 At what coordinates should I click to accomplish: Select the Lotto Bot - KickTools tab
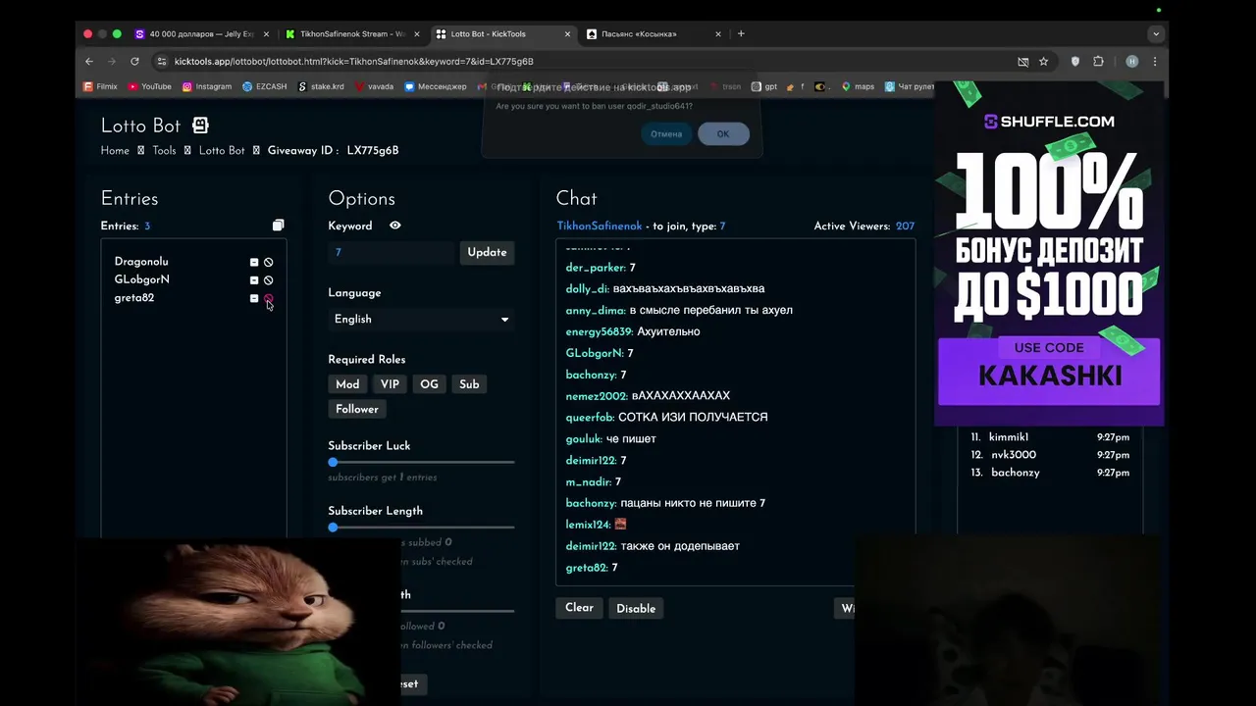(502, 33)
